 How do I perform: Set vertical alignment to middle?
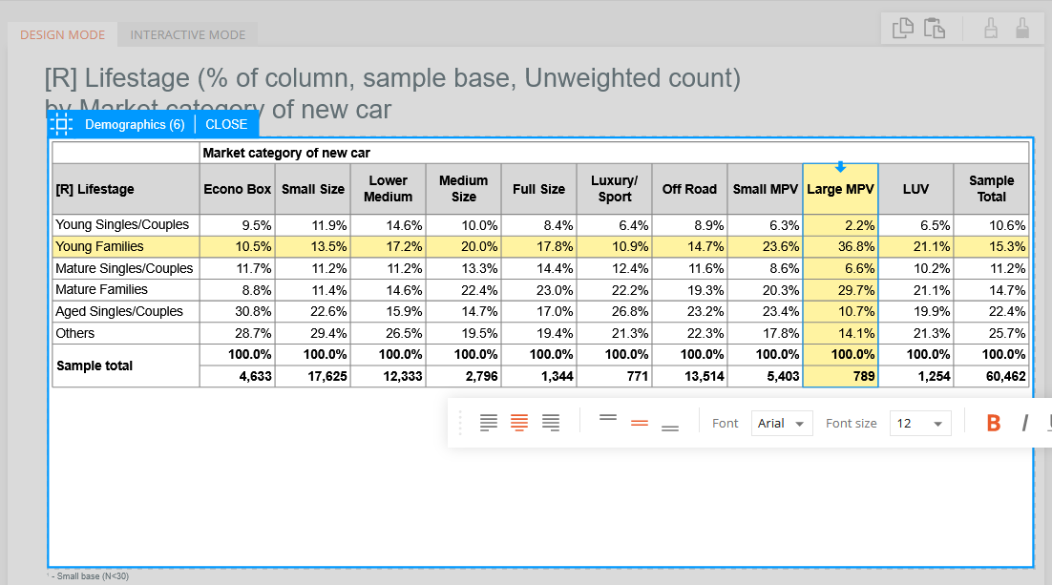[x=639, y=423]
